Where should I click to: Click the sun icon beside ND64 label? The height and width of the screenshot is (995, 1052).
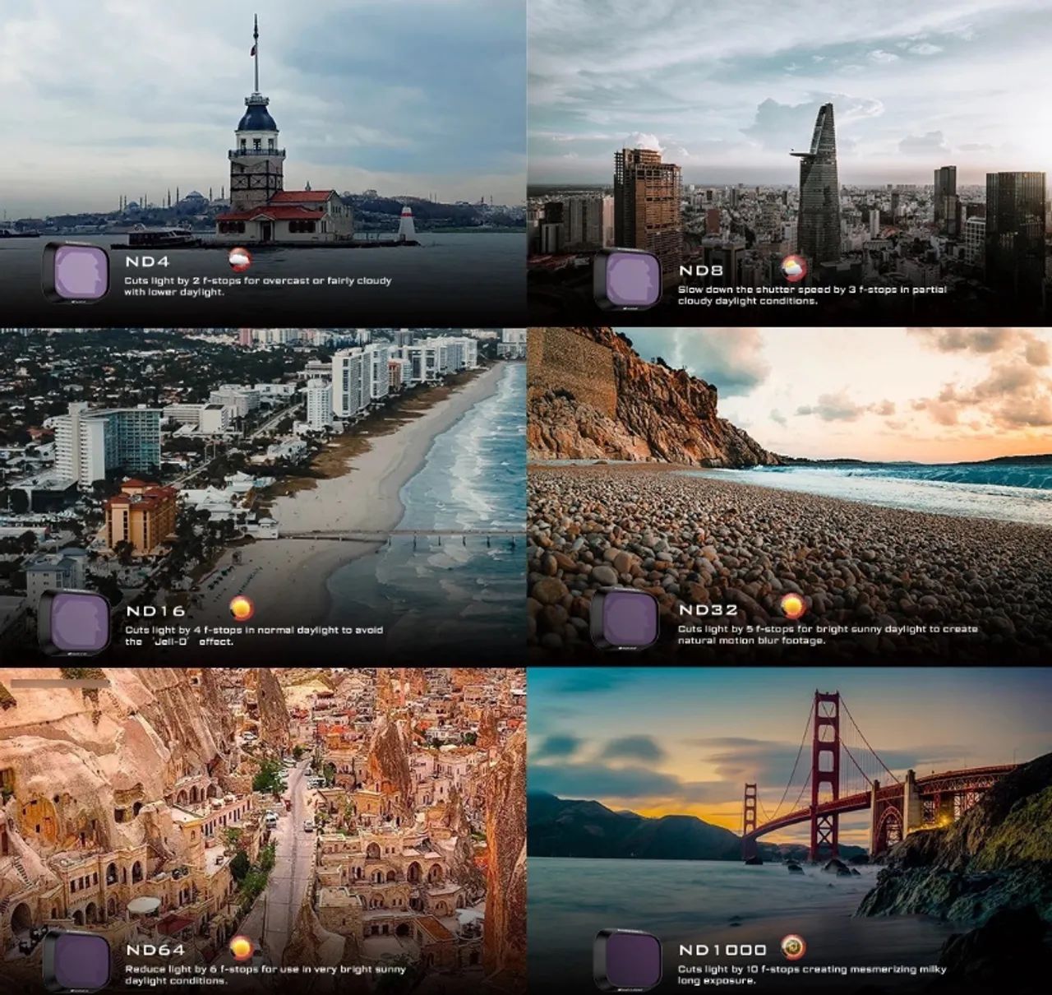click(241, 948)
